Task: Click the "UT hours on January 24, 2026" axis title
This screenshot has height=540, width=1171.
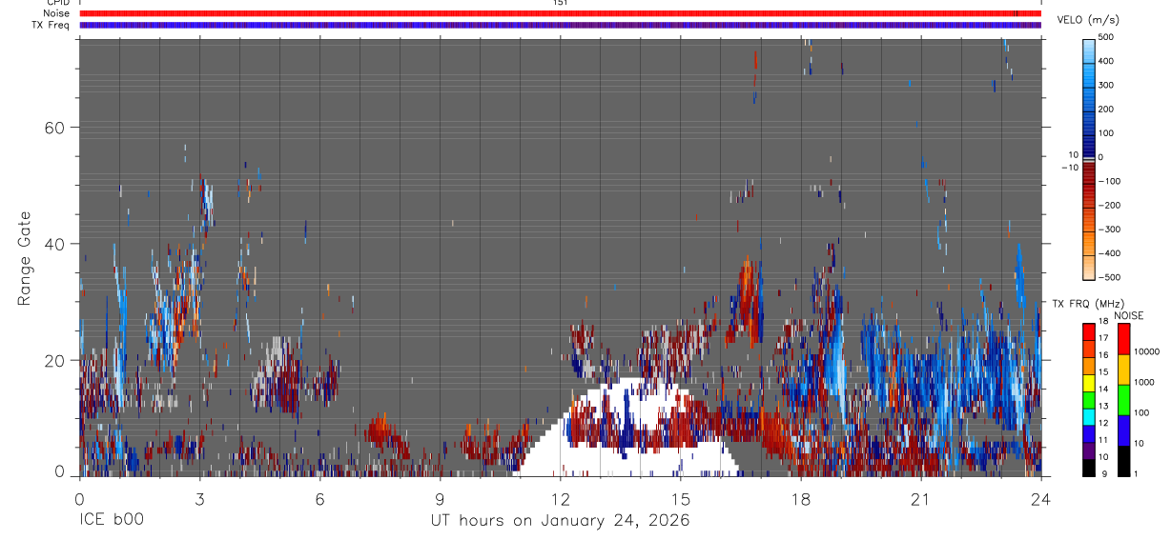Action: [561, 521]
